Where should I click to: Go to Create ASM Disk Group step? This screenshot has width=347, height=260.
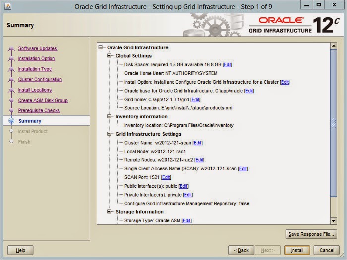(43, 100)
